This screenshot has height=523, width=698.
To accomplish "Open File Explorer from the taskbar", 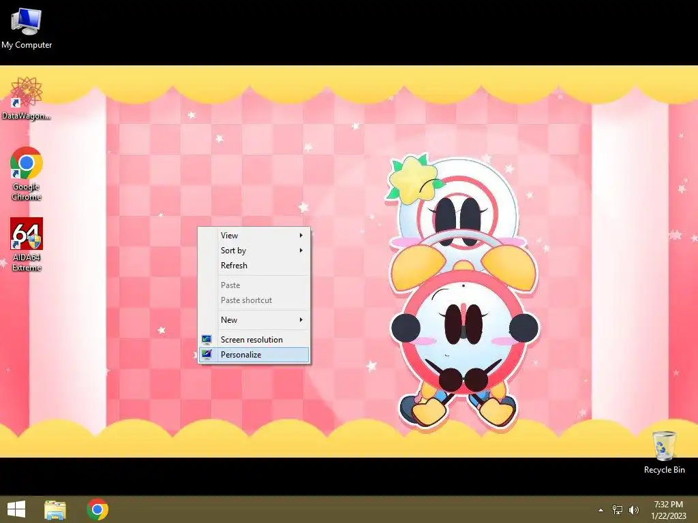I will (x=55, y=509).
